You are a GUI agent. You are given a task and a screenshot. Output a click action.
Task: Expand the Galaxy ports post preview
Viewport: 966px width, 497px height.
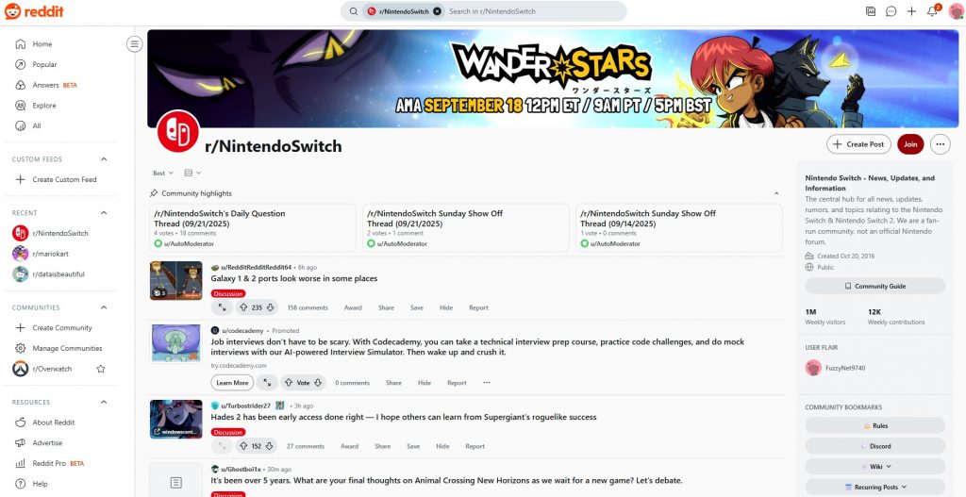click(x=222, y=307)
